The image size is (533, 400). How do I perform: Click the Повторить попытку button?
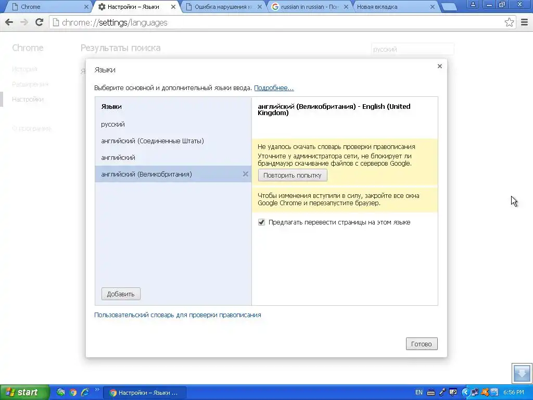[293, 175]
